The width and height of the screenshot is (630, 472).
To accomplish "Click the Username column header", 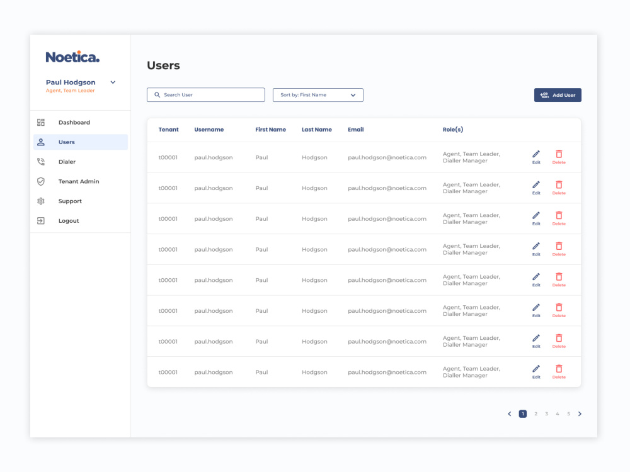I will (209, 130).
